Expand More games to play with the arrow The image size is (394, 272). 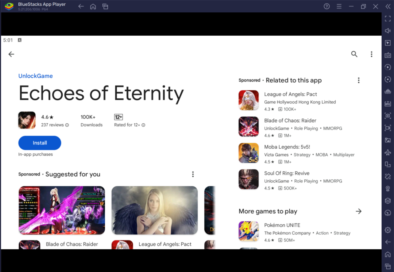[x=359, y=211]
